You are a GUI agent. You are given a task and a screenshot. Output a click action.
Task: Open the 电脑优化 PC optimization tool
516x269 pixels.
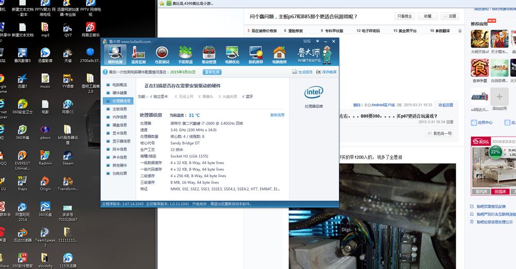coord(232,54)
